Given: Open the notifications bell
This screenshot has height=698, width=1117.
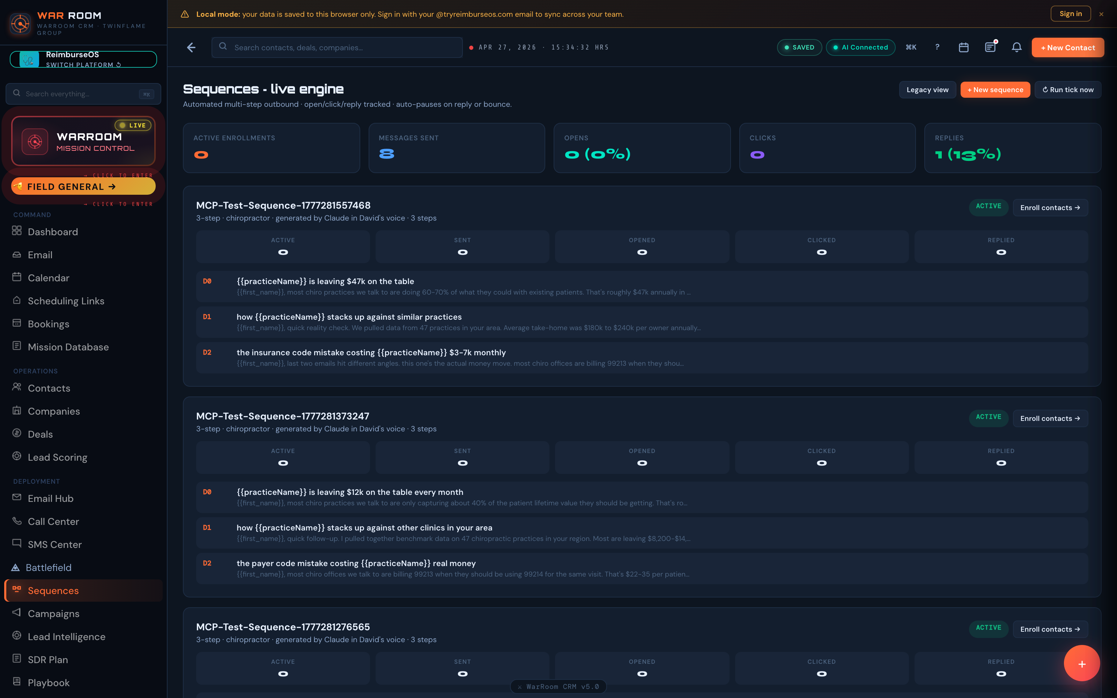Looking at the screenshot, I should pyautogui.click(x=1016, y=47).
